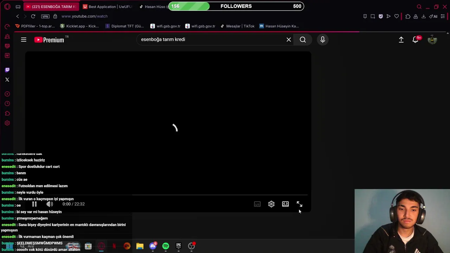The image size is (450, 253).
Task: Toggle the ad blocker shield icon
Action: 381,17
